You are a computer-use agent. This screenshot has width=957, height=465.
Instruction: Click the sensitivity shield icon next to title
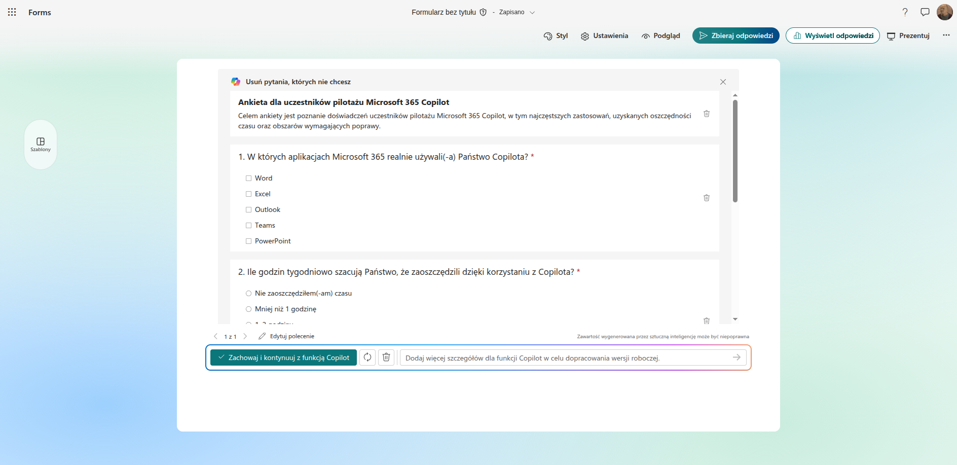pyautogui.click(x=483, y=12)
